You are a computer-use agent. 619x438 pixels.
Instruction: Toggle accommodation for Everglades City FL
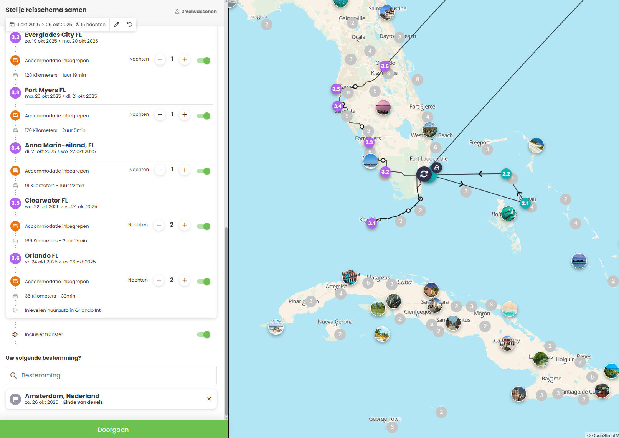[x=204, y=61]
